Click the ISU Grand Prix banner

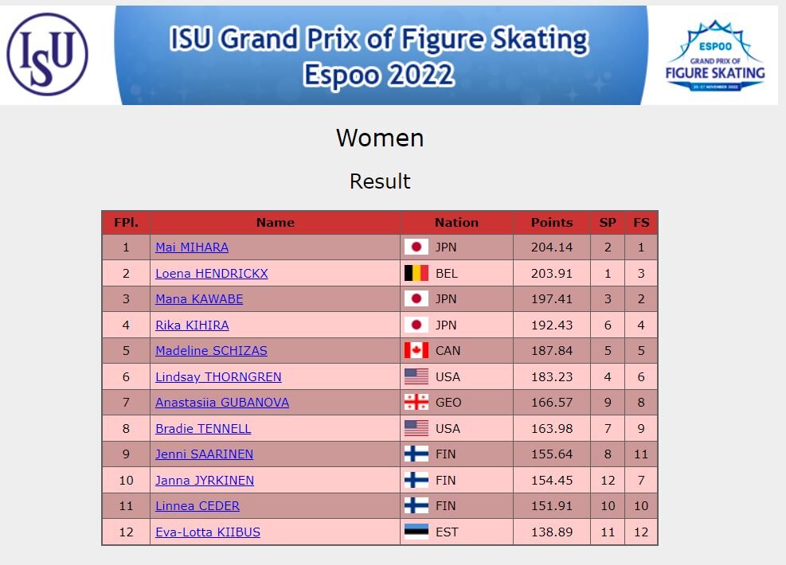[381, 55]
